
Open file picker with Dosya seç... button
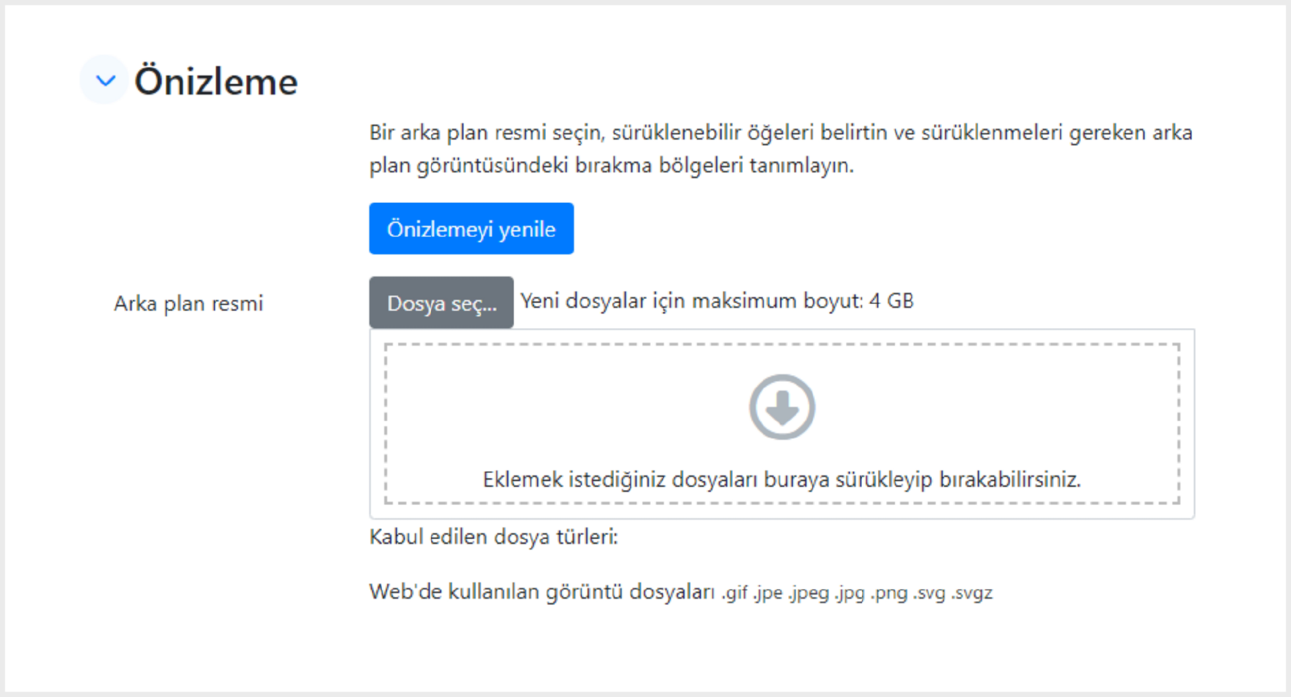coord(441,302)
